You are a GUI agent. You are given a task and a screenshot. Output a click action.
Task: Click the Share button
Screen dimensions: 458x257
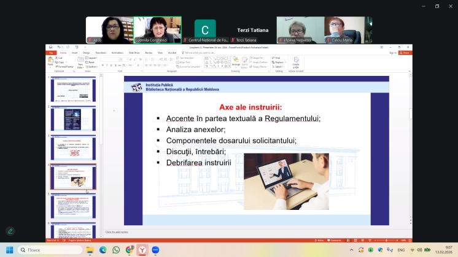(x=405, y=53)
